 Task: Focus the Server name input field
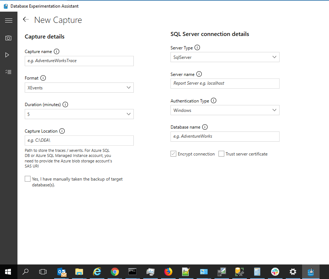225,84
